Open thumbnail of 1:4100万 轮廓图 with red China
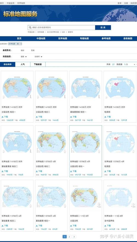Screen dimensions: 137x242 (120, 88)
